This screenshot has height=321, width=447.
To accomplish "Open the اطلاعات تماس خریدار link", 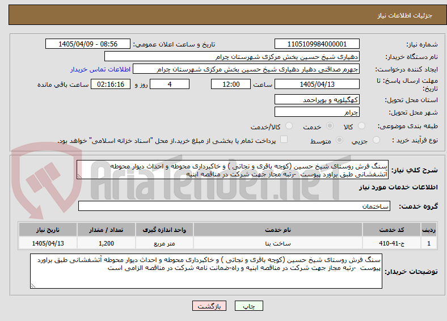I will coord(100,69).
